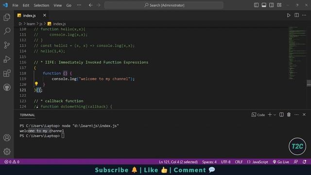Select the D: breadcrumb segment
The width and height of the screenshot is (311, 175).
[20, 24]
